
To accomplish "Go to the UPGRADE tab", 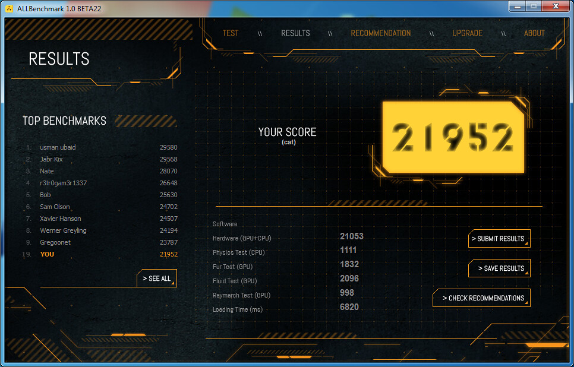I will tap(467, 33).
